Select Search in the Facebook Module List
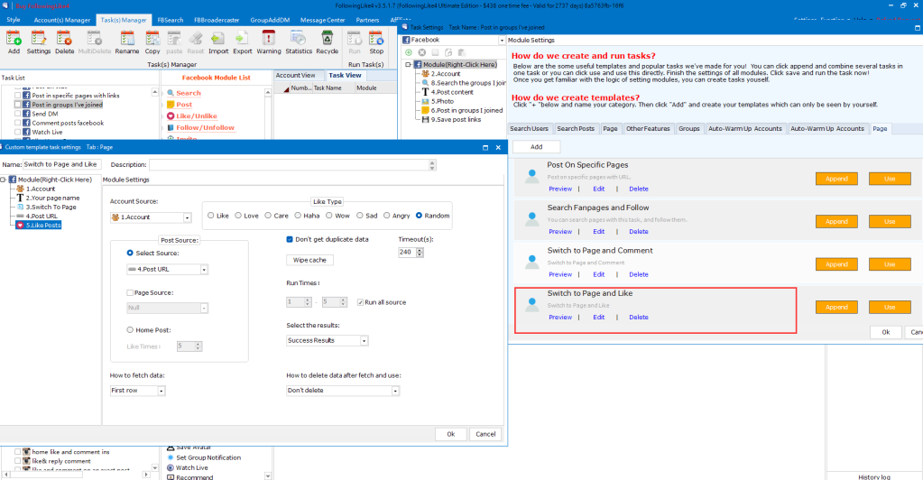 click(189, 93)
